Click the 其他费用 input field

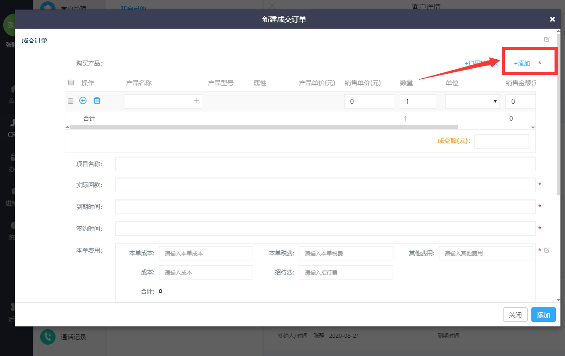(486, 253)
